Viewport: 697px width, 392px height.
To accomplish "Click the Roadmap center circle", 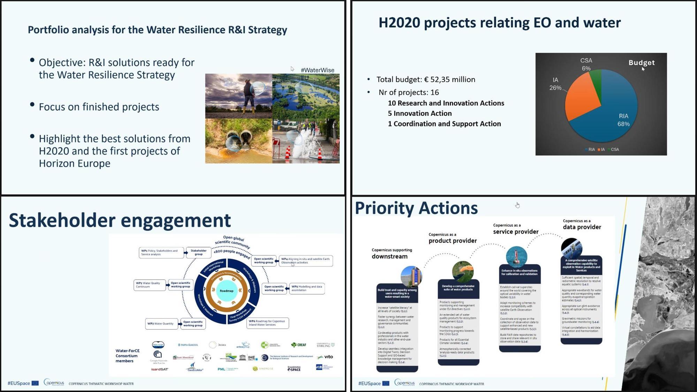I will (227, 291).
